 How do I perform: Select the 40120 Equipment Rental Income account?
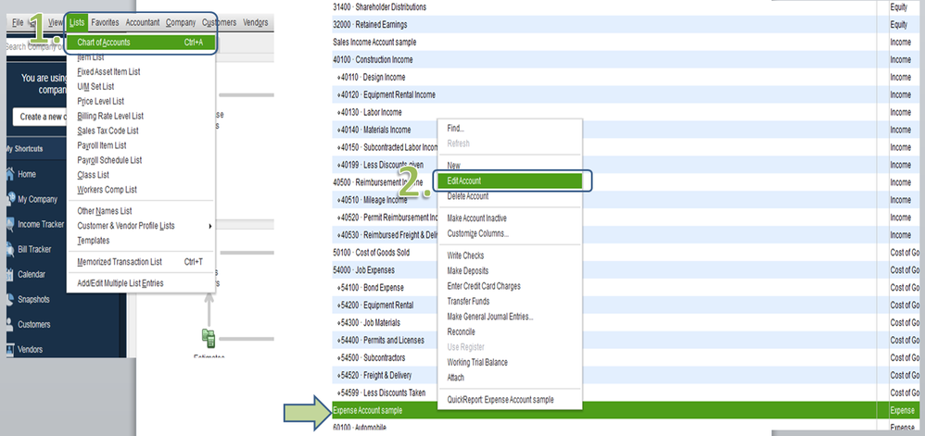point(625,94)
